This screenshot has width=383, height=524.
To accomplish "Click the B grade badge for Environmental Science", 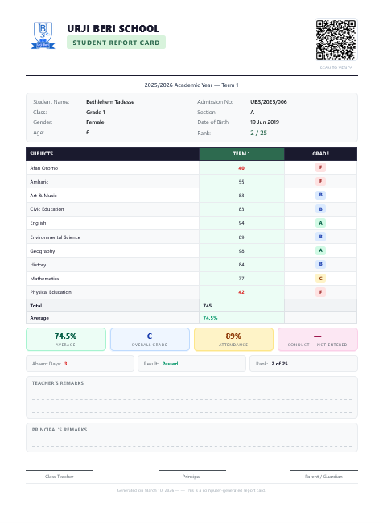I will (320, 237).
